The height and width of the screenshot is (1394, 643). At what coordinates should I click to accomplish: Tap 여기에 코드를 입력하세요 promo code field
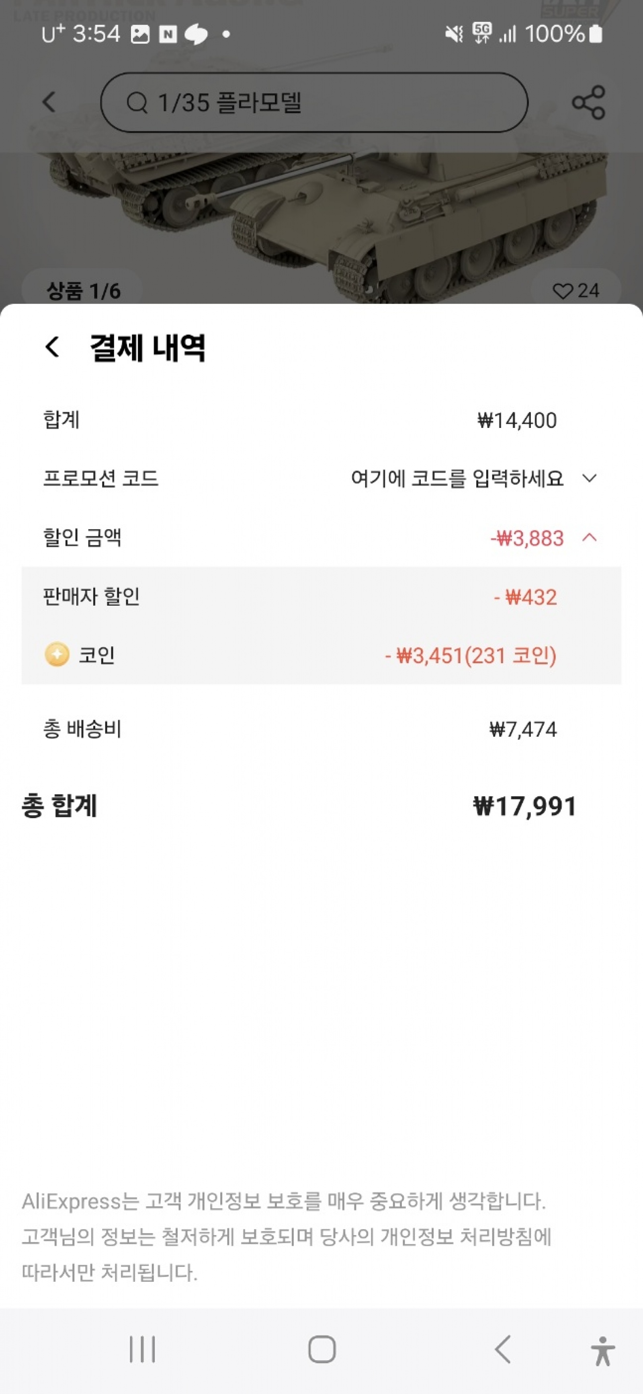click(x=457, y=478)
